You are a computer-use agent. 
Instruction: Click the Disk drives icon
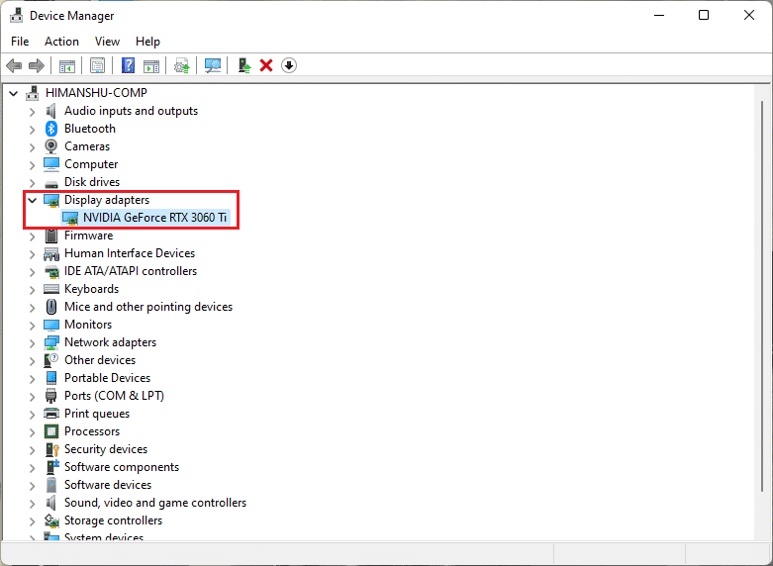(51, 183)
